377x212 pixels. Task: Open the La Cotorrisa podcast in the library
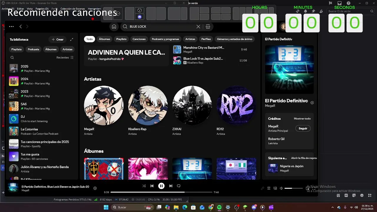[42, 131]
